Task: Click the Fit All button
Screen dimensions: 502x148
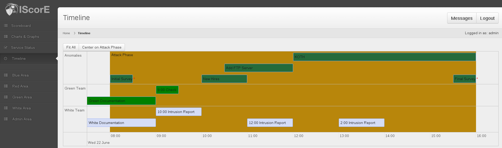Action: point(71,47)
